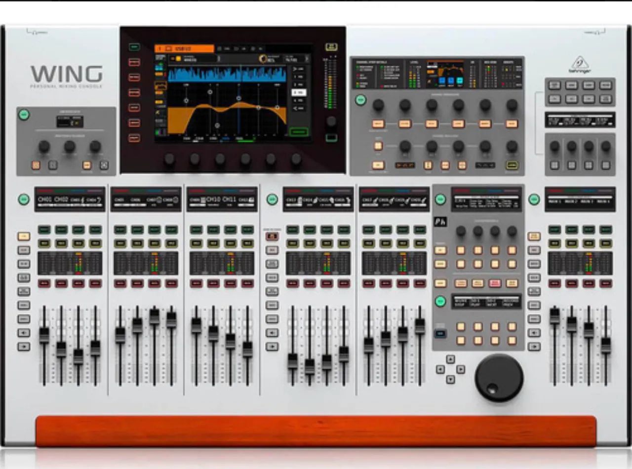Select the orange USB 1/2 tab on the touchscreen
Viewport: 632px width, 469px height.
click(184, 49)
